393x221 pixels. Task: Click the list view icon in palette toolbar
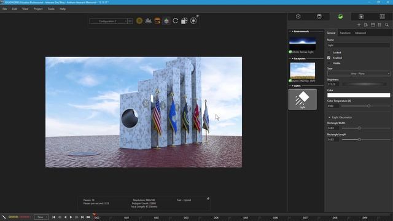click(x=379, y=25)
